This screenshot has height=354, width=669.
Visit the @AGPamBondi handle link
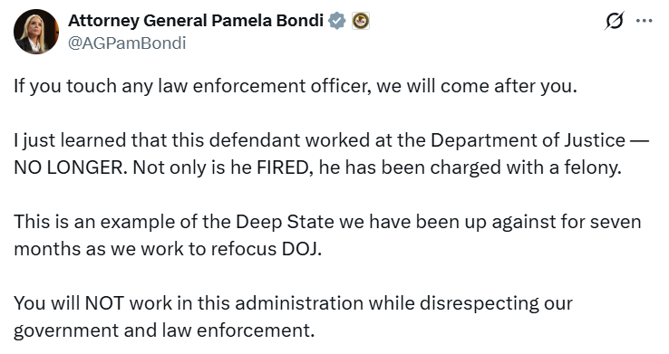point(127,43)
